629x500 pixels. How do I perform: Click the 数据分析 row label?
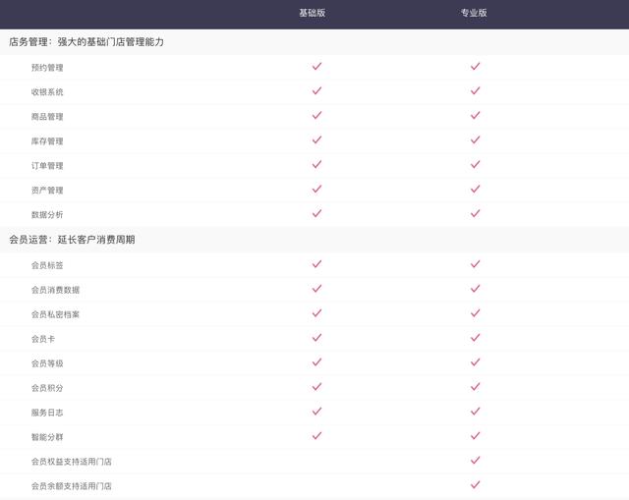click(47, 214)
